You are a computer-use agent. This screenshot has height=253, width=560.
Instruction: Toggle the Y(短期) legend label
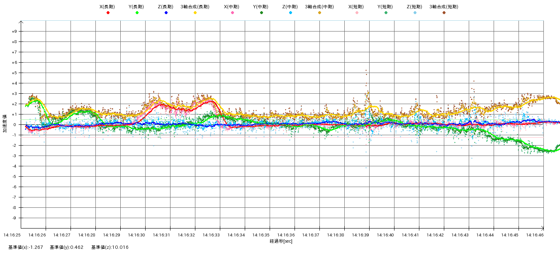point(385,7)
